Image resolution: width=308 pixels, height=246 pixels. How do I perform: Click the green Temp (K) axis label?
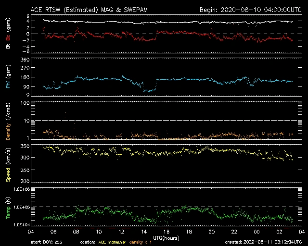click(x=8, y=207)
